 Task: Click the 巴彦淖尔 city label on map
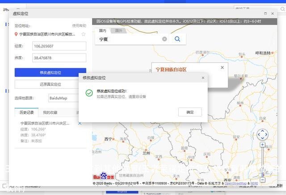click(x=202, y=53)
